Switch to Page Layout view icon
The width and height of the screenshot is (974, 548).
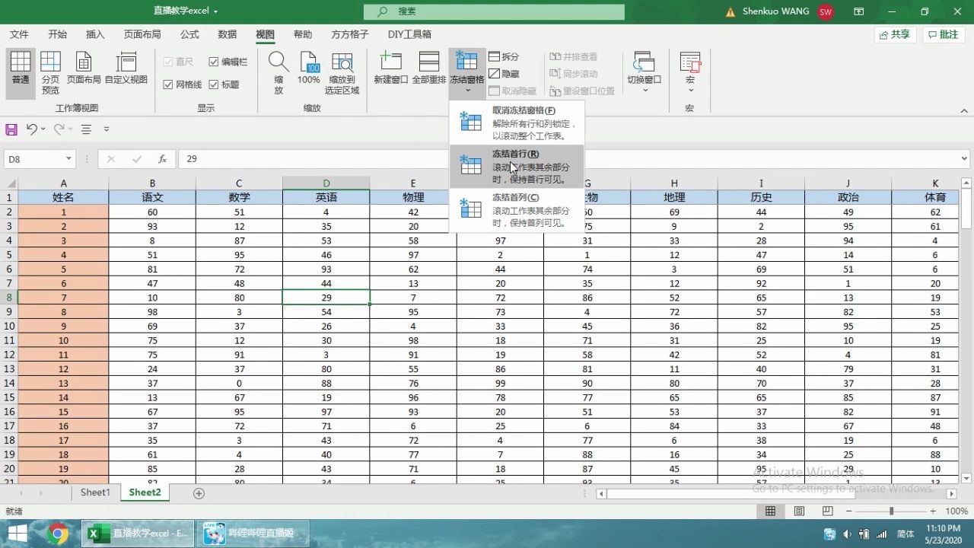[x=84, y=62]
